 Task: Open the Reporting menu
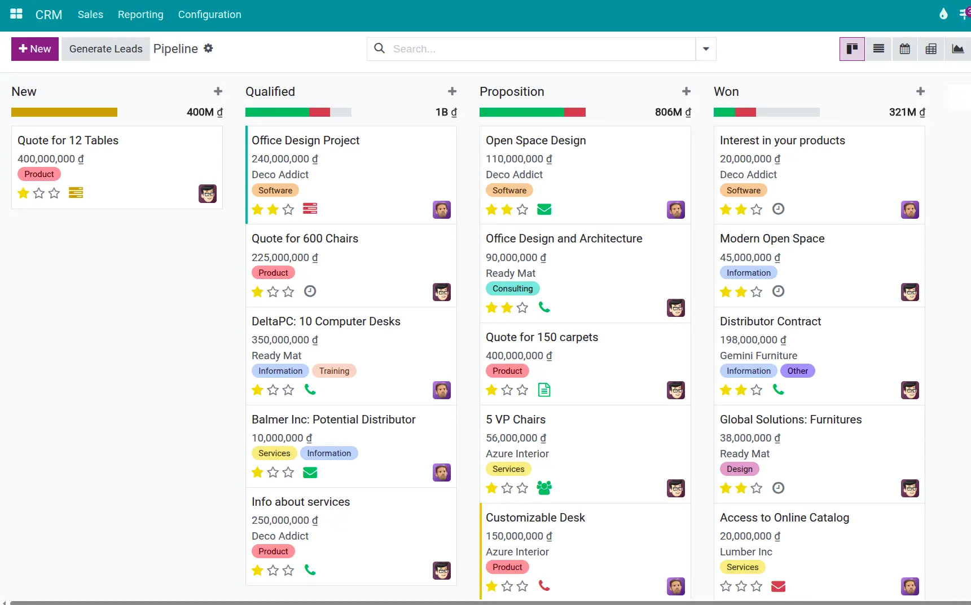click(x=140, y=15)
